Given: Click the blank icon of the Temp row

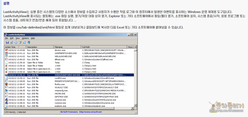Looking at the screenshot, I should (x=6, y=63).
